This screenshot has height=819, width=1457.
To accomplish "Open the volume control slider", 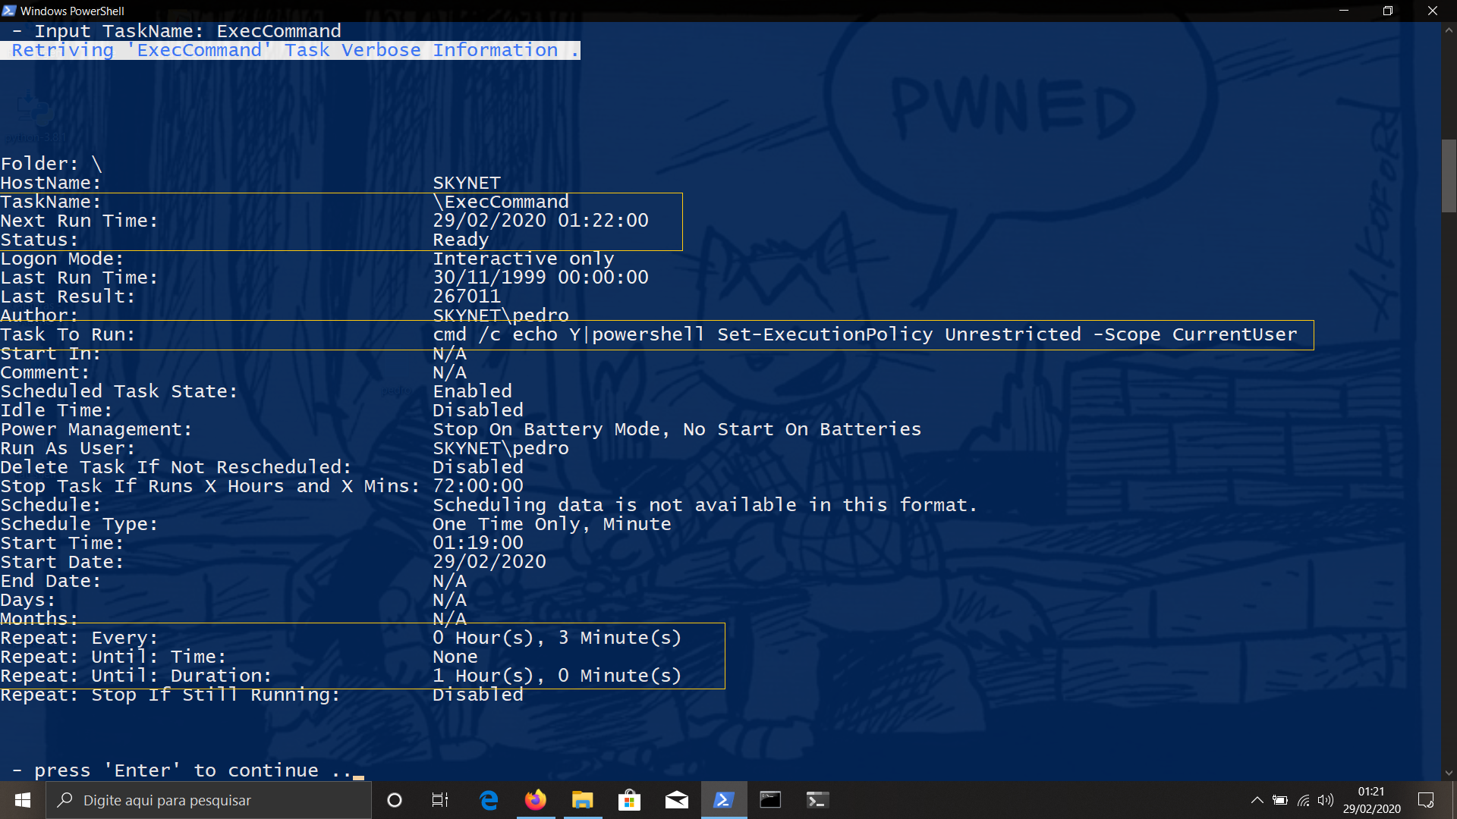I will coord(1326,800).
